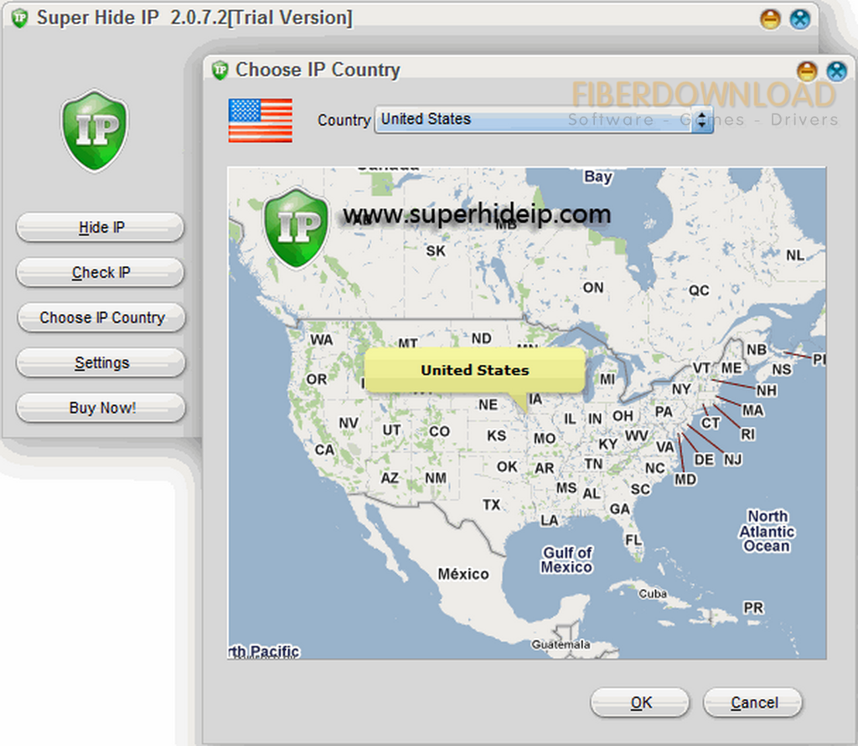The width and height of the screenshot is (858, 746).
Task: Click the NL label on map
Action: pos(795,255)
